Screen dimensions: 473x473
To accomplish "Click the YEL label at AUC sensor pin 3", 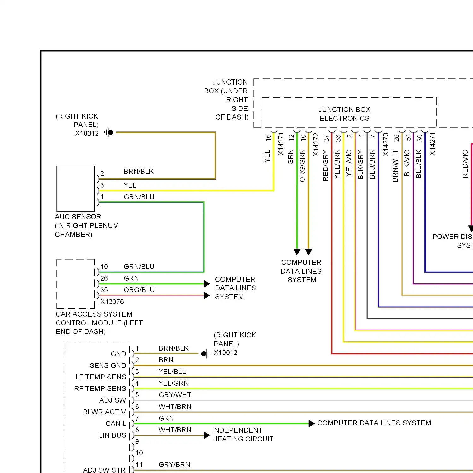I will click(130, 185).
